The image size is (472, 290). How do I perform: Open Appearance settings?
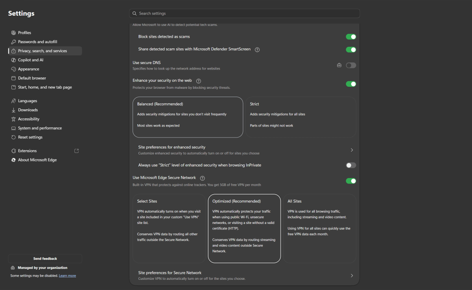45,69
